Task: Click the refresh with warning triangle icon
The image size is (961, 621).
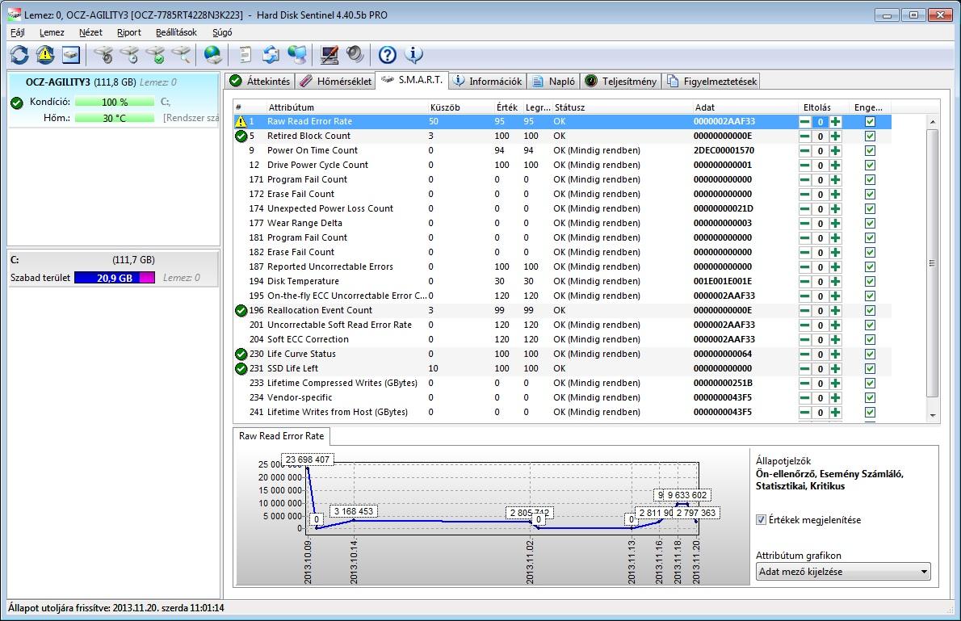Action: coord(45,55)
